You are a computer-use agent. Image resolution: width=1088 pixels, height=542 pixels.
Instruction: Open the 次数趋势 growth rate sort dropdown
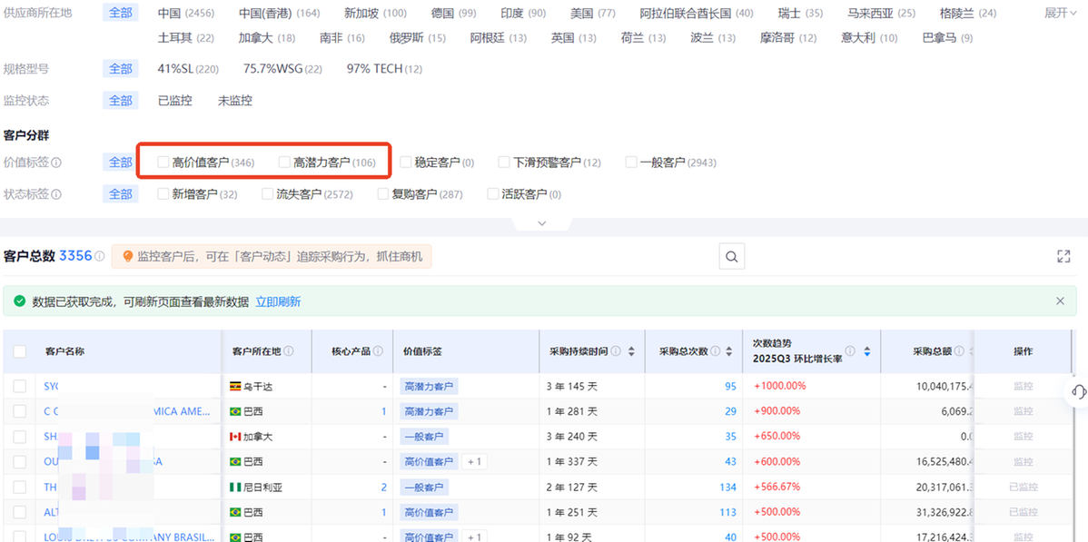point(867,351)
